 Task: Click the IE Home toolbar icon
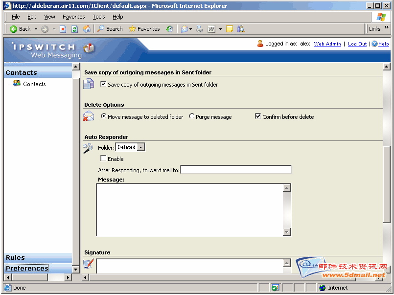click(87, 29)
